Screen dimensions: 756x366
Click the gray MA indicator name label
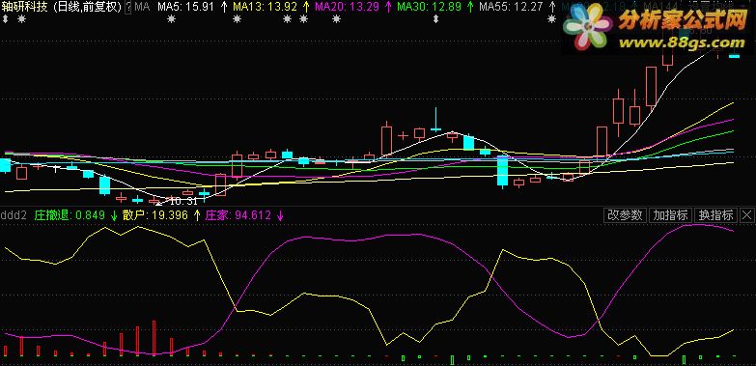click(x=142, y=7)
